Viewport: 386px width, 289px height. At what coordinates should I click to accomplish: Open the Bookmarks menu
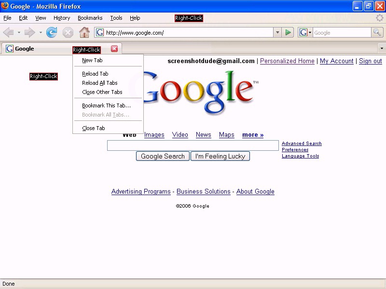tap(90, 18)
